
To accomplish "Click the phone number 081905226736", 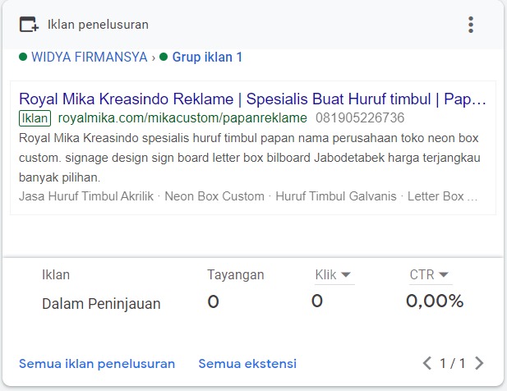I will pyautogui.click(x=360, y=118).
